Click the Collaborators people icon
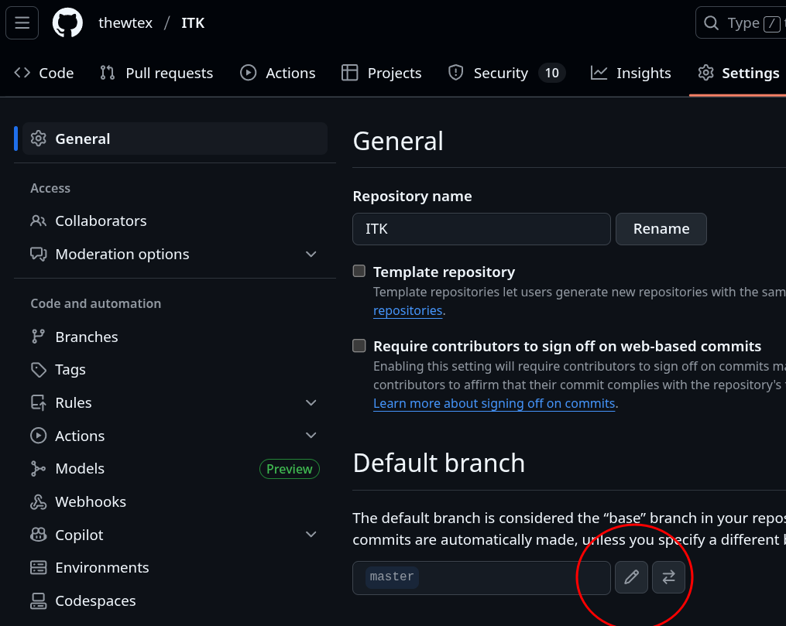The image size is (786, 626). coord(38,221)
